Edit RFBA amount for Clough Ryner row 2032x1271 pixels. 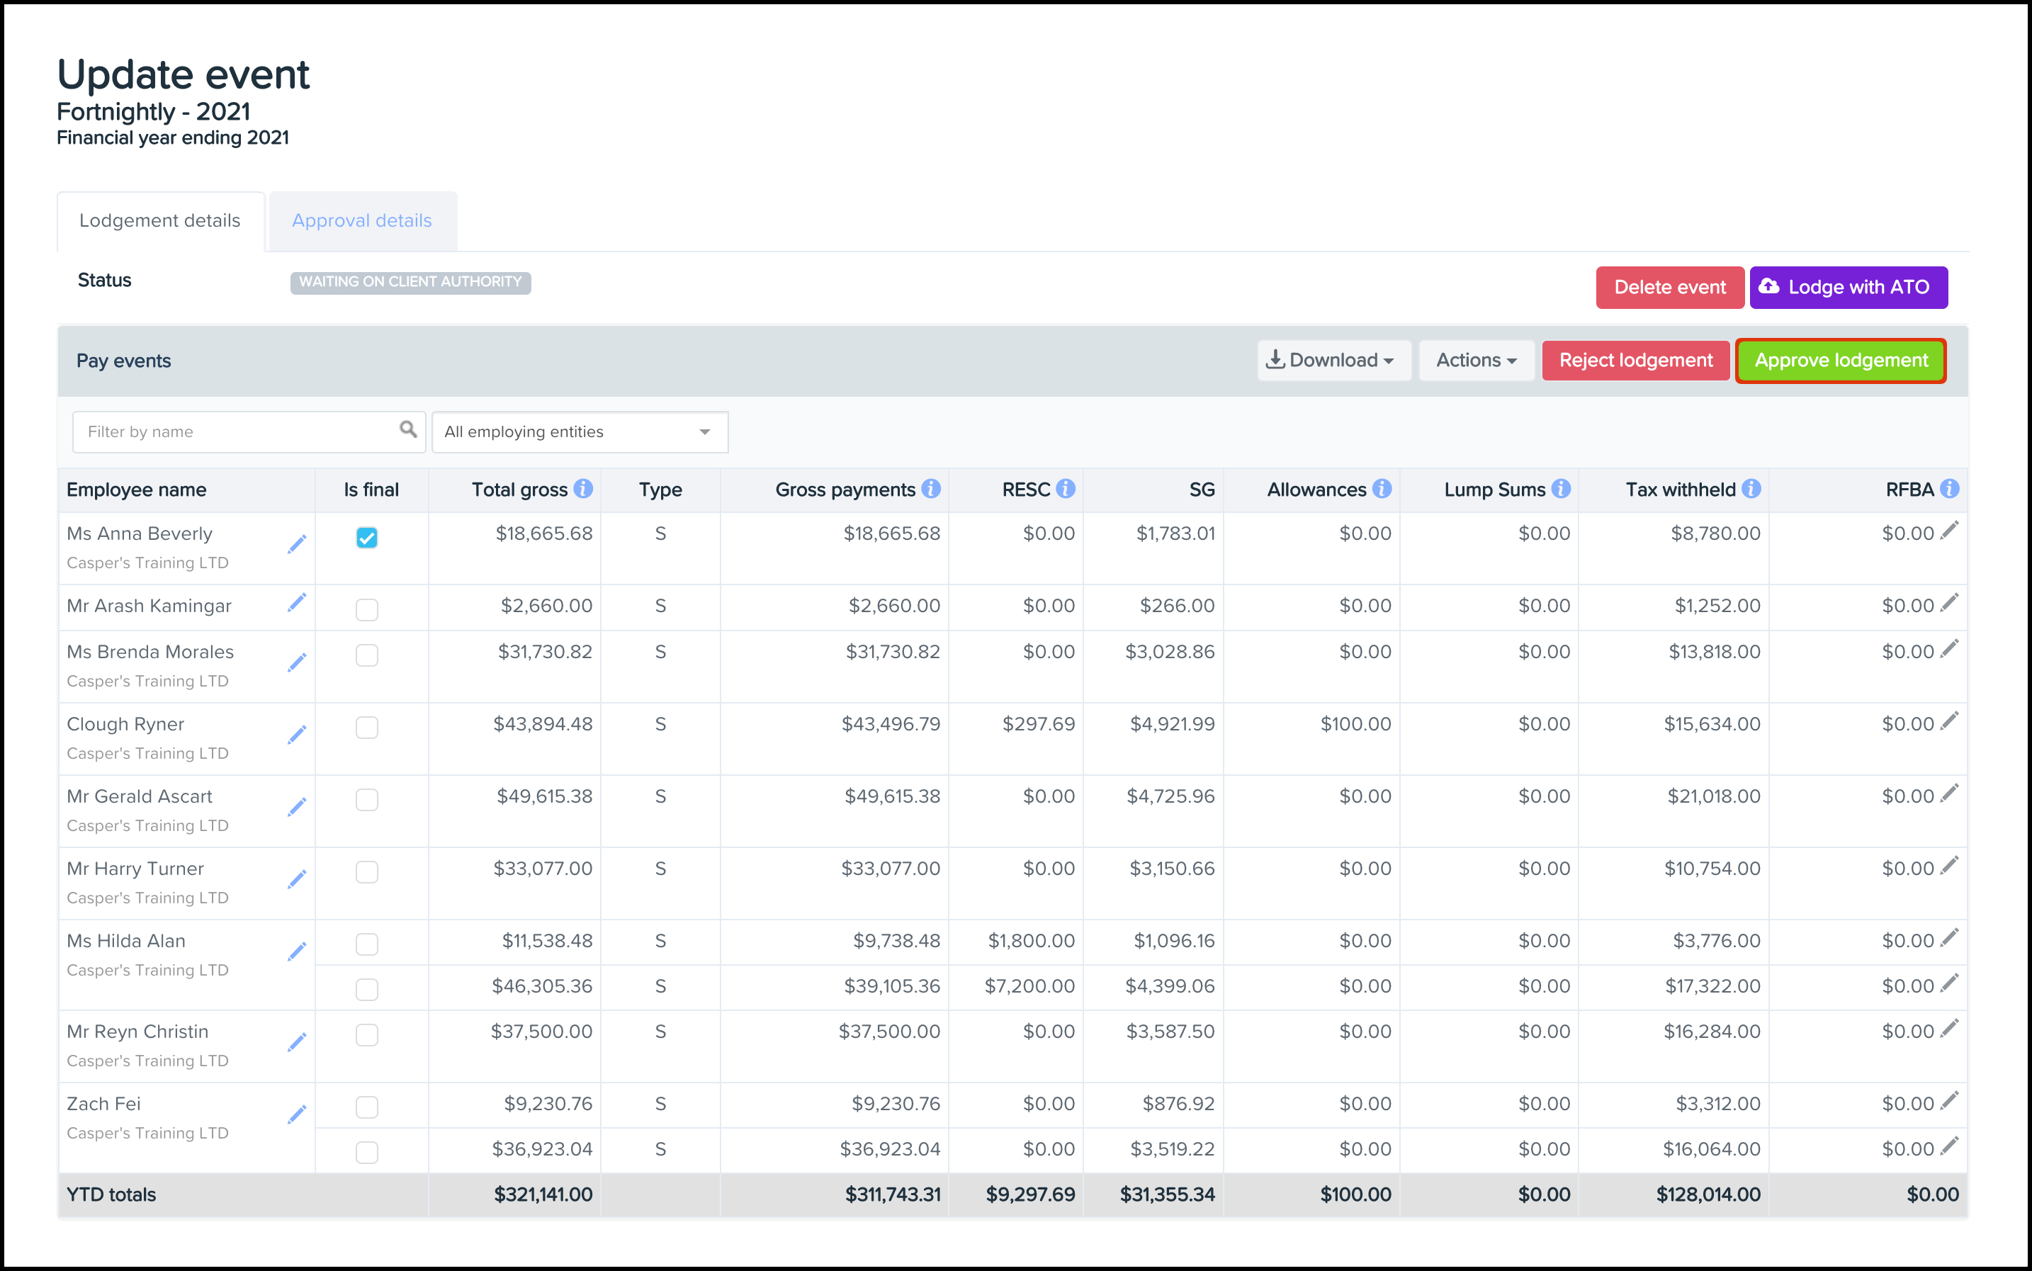pos(1949,721)
